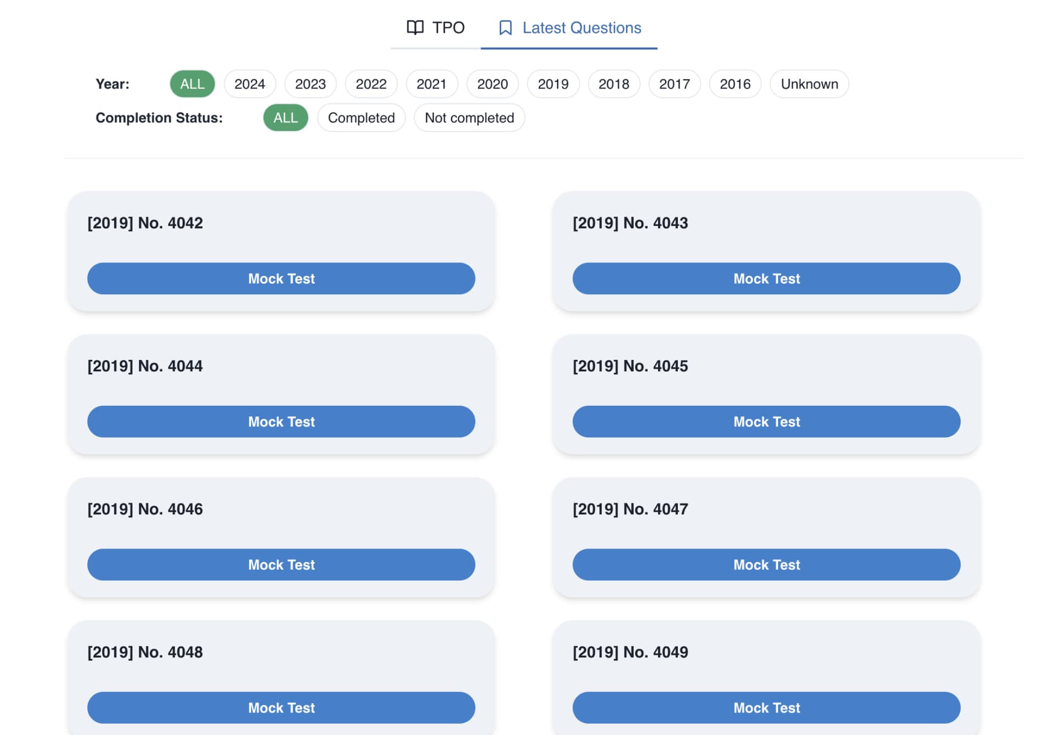Select the 2023 year filter
This screenshot has height=735, width=1054.
(x=311, y=83)
